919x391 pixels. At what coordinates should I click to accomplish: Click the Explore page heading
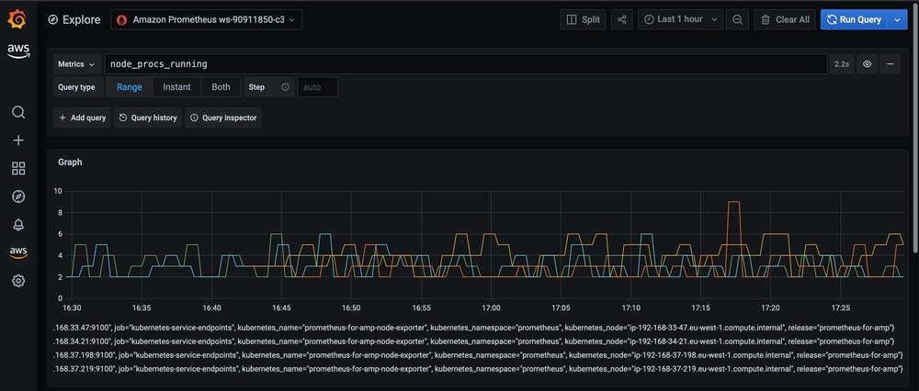(82, 19)
